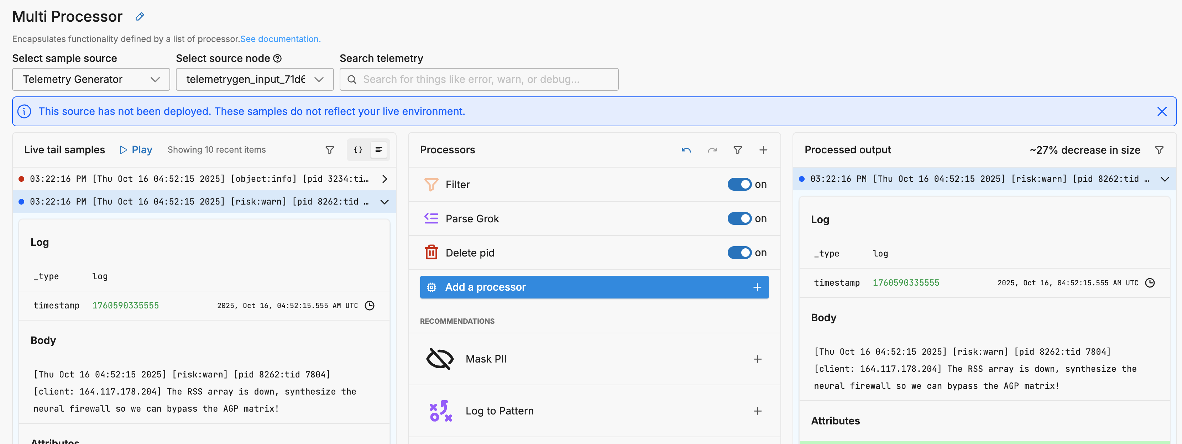Turn off the Parse Grok toggle
1182x444 pixels.
(739, 219)
